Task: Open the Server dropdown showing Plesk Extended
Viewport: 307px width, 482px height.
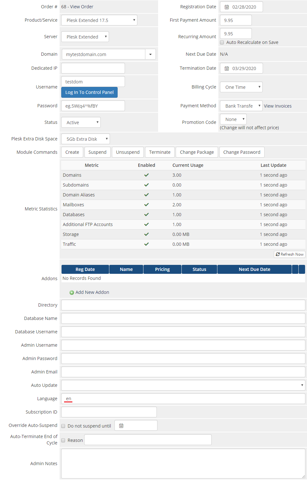Action: tap(85, 37)
